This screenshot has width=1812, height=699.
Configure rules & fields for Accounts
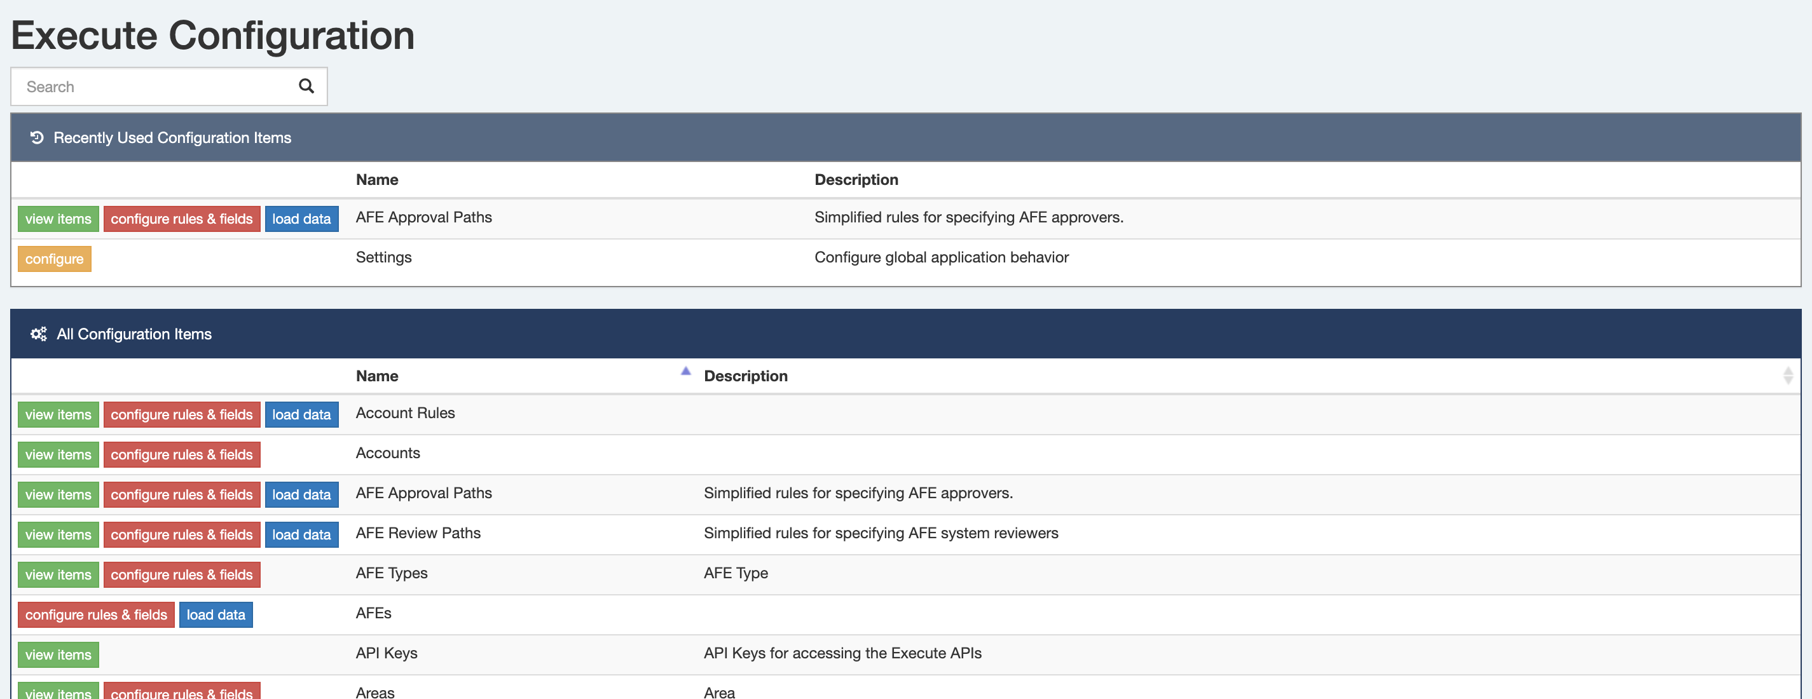181,455
